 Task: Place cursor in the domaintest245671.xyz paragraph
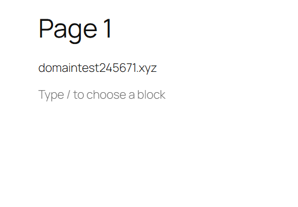point(98,68)
